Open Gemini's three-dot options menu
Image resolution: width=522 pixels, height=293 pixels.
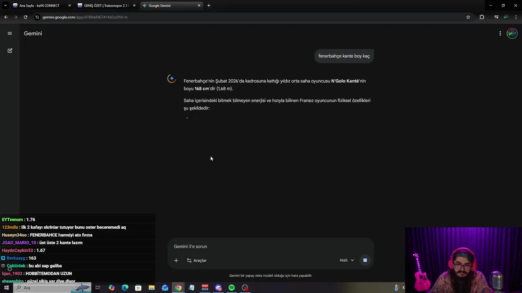tap(500, 33)
